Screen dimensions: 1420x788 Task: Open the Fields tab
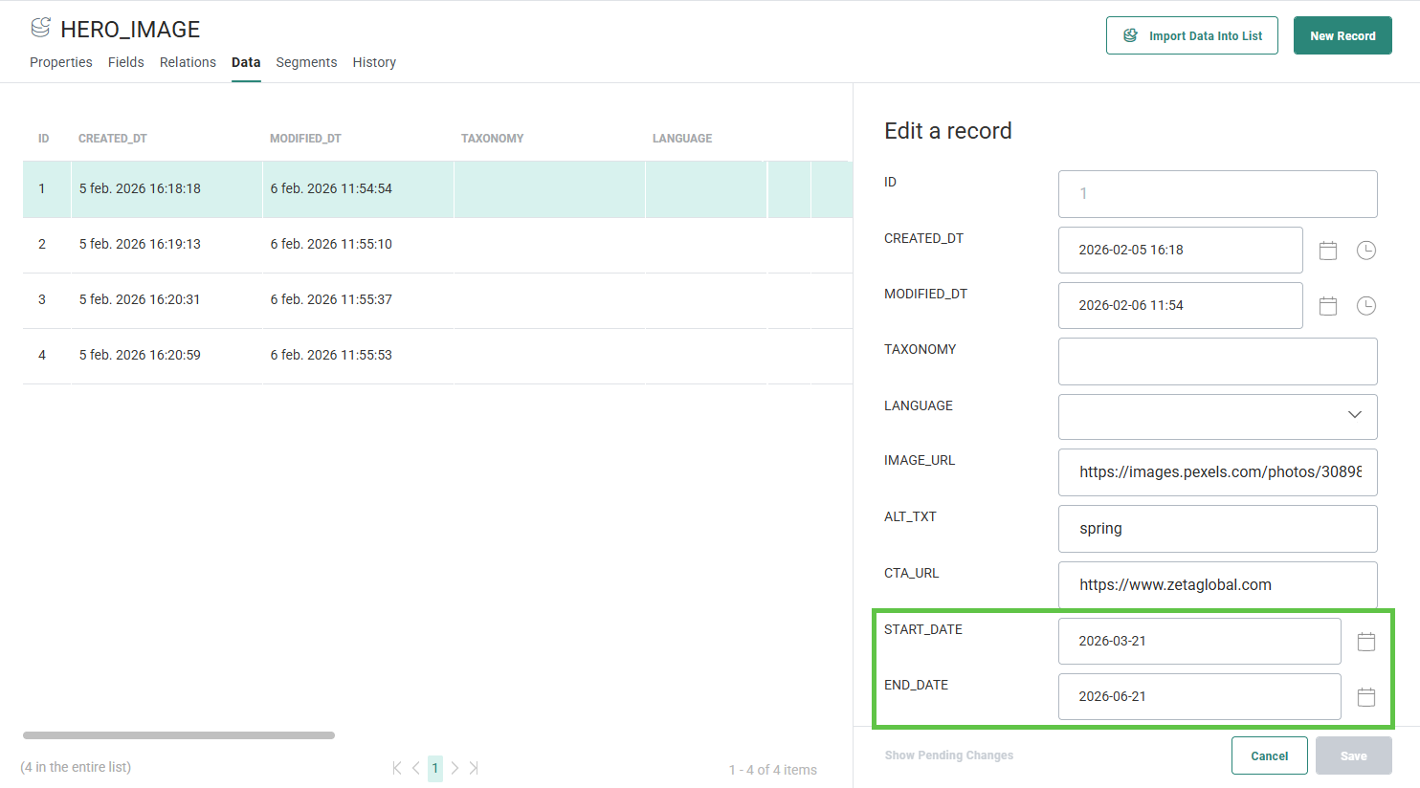point(125,62)
